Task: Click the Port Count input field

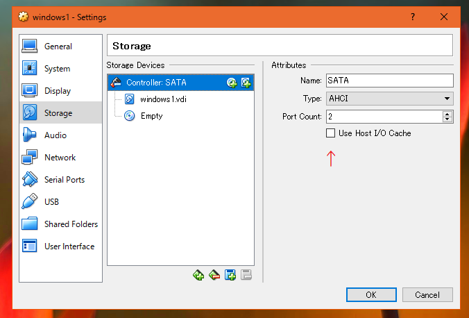Action: click(x=384, y=117)
